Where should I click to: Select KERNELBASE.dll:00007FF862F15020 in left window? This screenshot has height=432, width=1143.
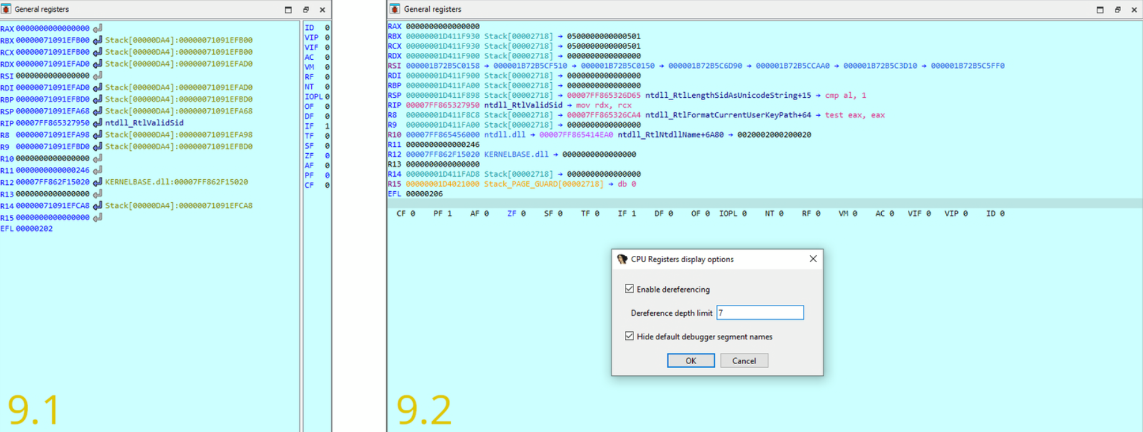pos(176,182)
